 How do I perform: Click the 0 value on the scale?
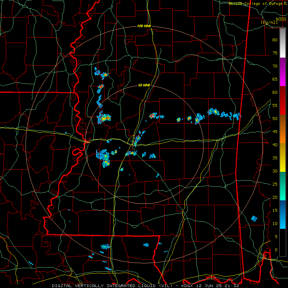pyautogui.click(x=276, y=250)
